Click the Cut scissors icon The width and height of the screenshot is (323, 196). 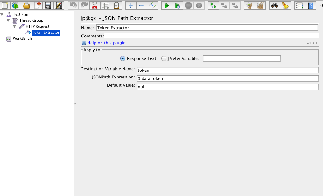coord(95,5)
